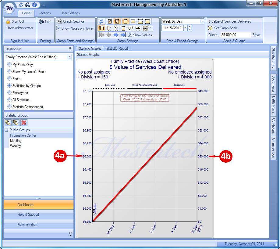This screenshot has width=280, height=249.
Task: Select Statistics by Groups radio button
Action: click(9, 85)
